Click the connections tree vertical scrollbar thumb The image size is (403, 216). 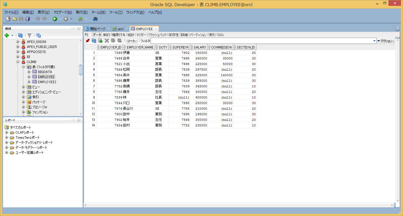coord(81,70)
